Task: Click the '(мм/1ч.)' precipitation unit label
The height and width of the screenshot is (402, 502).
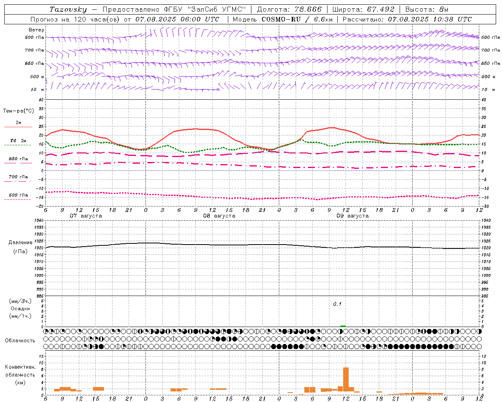Action: point(20,316)
